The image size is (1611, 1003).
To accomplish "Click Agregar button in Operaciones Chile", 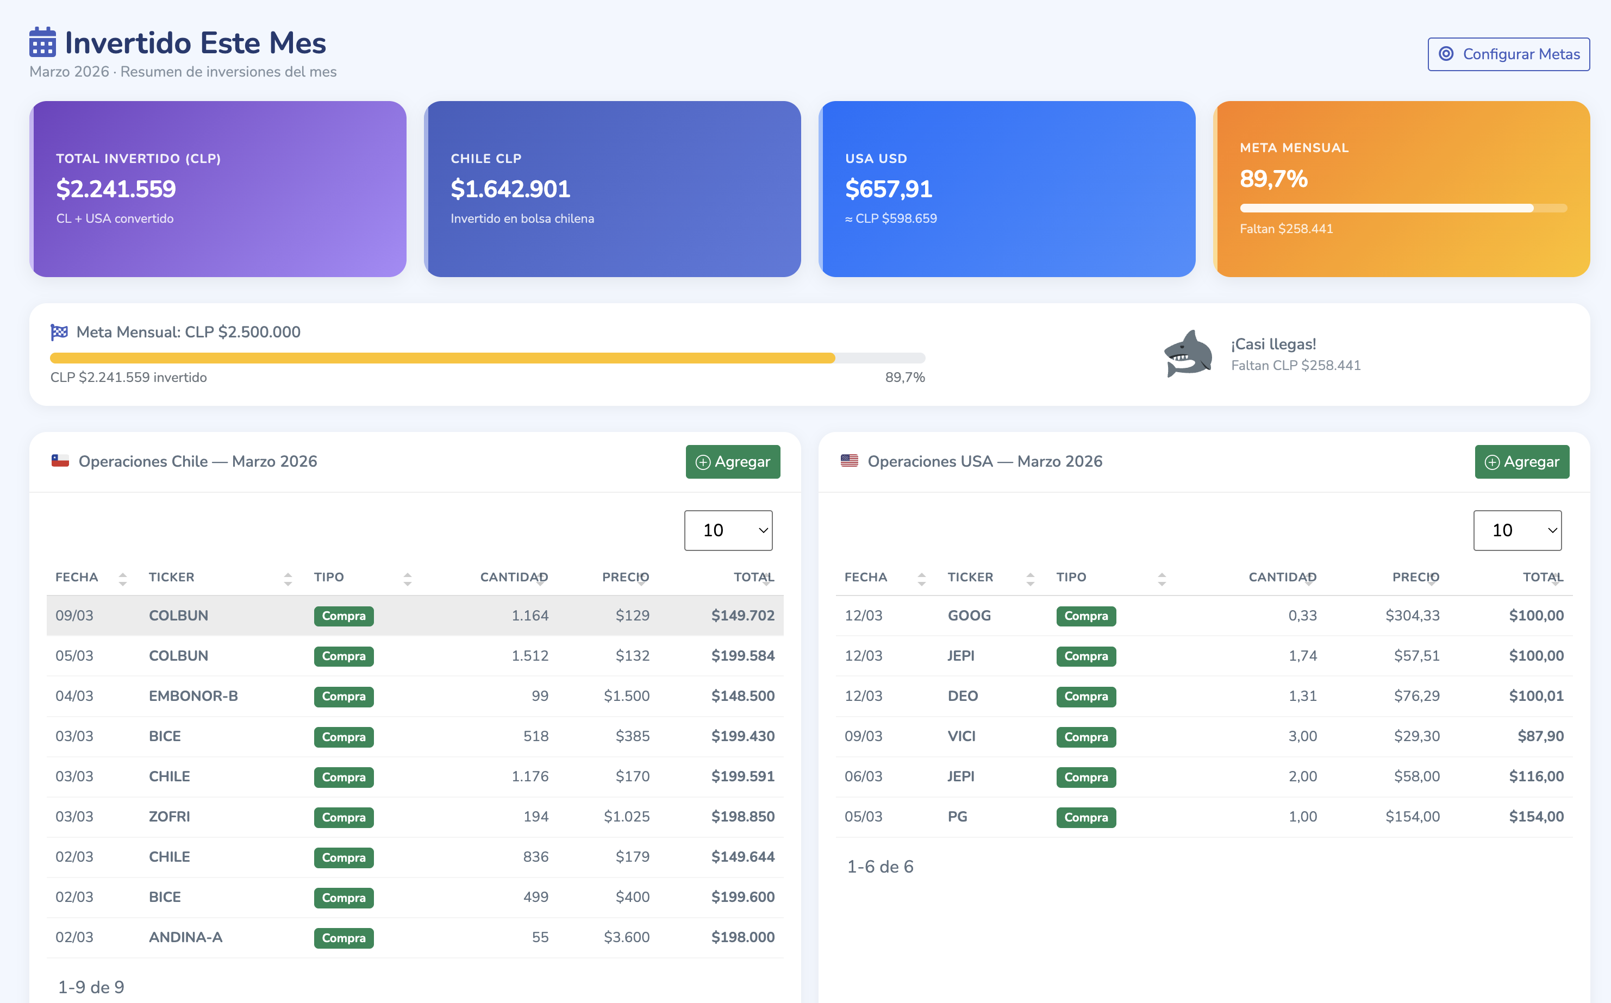I will 733,462.
